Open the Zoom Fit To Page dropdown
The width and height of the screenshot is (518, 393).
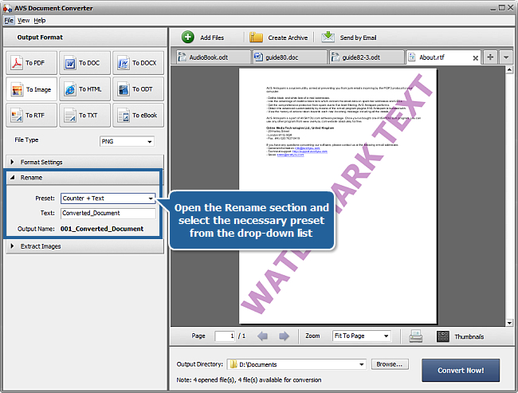362,336
